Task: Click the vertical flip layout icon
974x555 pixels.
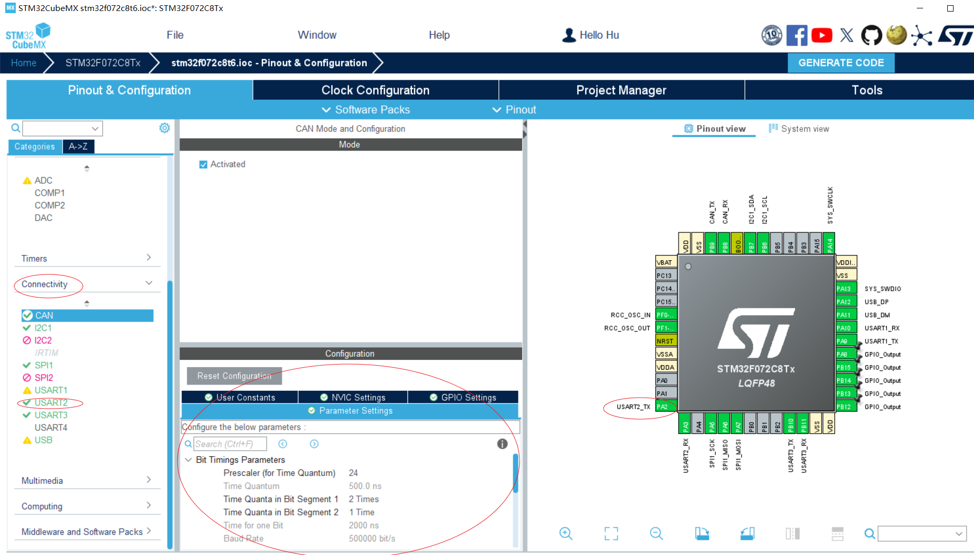Action: [792, 533]
